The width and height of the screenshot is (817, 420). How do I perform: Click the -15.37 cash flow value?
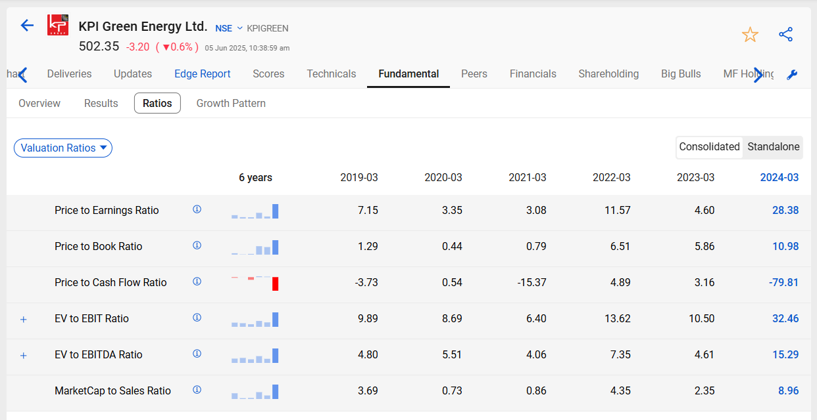[x=531, y=283]
